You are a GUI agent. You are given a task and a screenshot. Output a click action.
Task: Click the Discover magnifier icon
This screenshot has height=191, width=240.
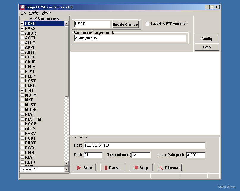tap(161, 167)
